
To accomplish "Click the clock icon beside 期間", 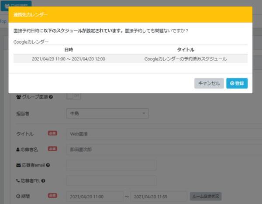I will click(18, 196).
